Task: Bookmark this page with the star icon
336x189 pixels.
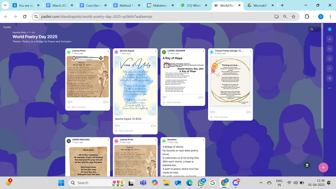Action: 293,16
